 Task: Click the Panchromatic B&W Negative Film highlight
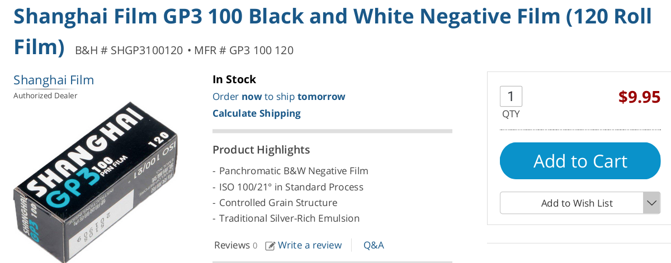(x=294, y=171)
